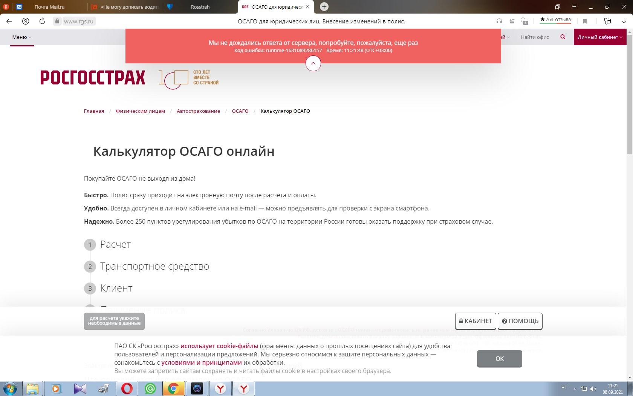The width and height of the screenshot is (633, 396).
Task: Click the pinned Mail tab icon
Action: (19, 7)
